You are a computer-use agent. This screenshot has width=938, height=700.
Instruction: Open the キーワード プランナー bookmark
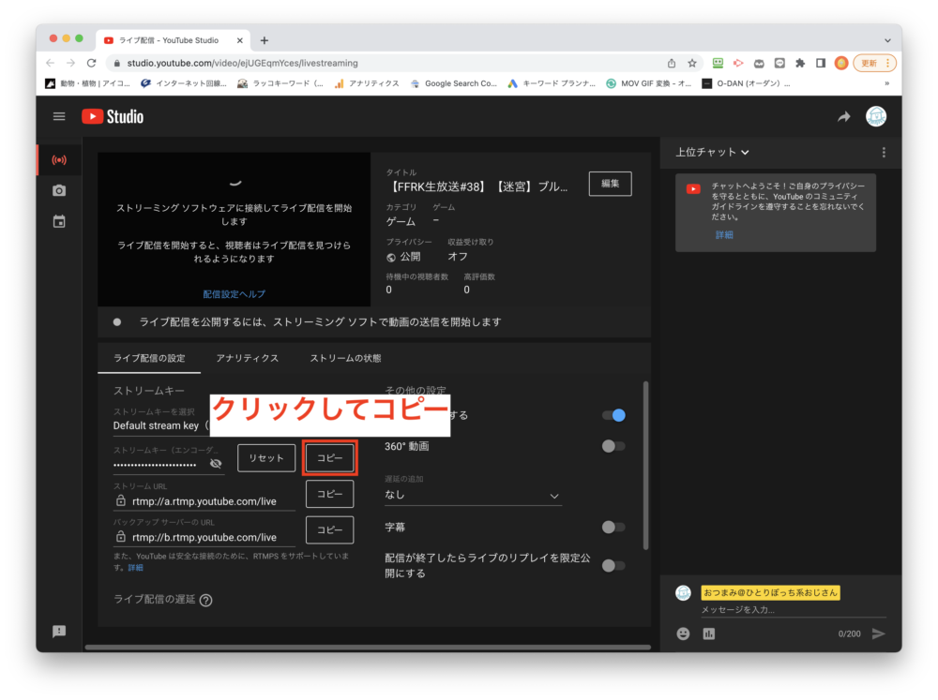pyautogui.click(x=551, y=83)
